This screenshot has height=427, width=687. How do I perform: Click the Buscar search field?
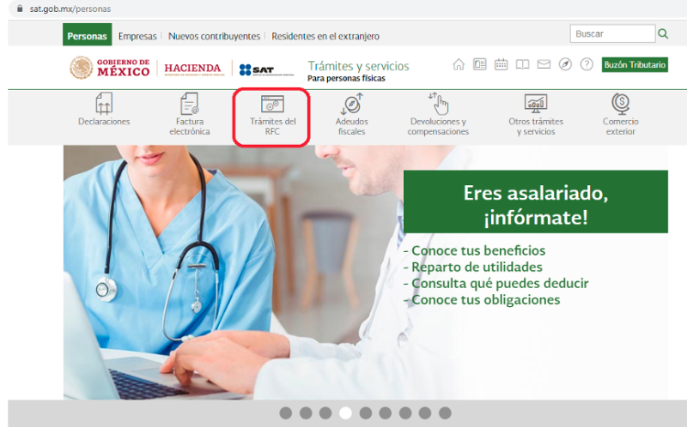612,33
